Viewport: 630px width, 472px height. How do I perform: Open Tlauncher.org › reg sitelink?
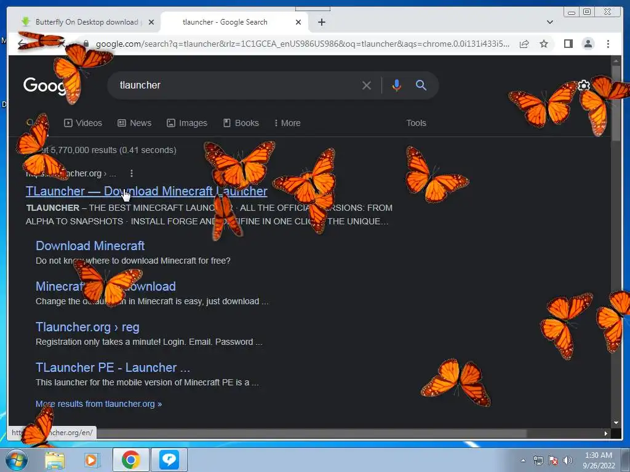pos(87,327)
